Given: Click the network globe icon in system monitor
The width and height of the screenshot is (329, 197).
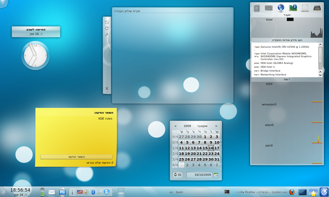Looking at the screenshot, I should coord(281,8).
